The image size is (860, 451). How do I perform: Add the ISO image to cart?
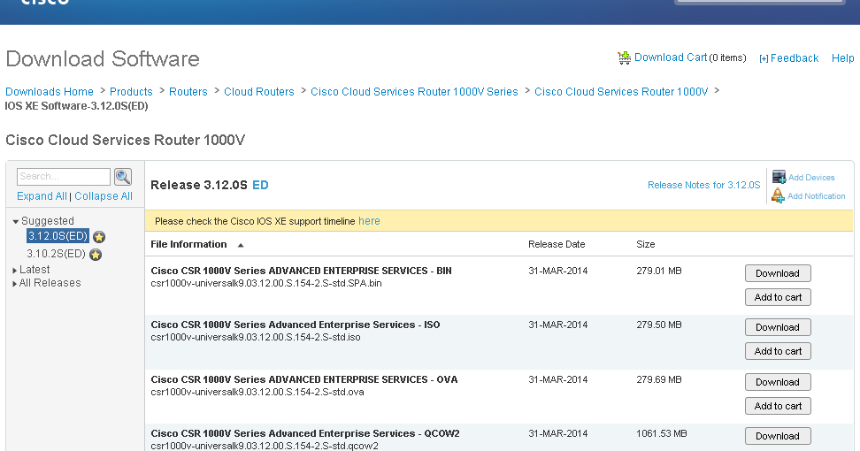coord(778,351)
